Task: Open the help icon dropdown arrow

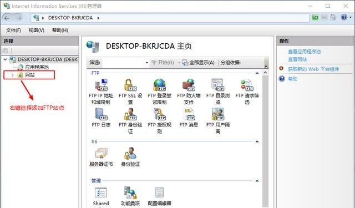Action: [351, 17]
